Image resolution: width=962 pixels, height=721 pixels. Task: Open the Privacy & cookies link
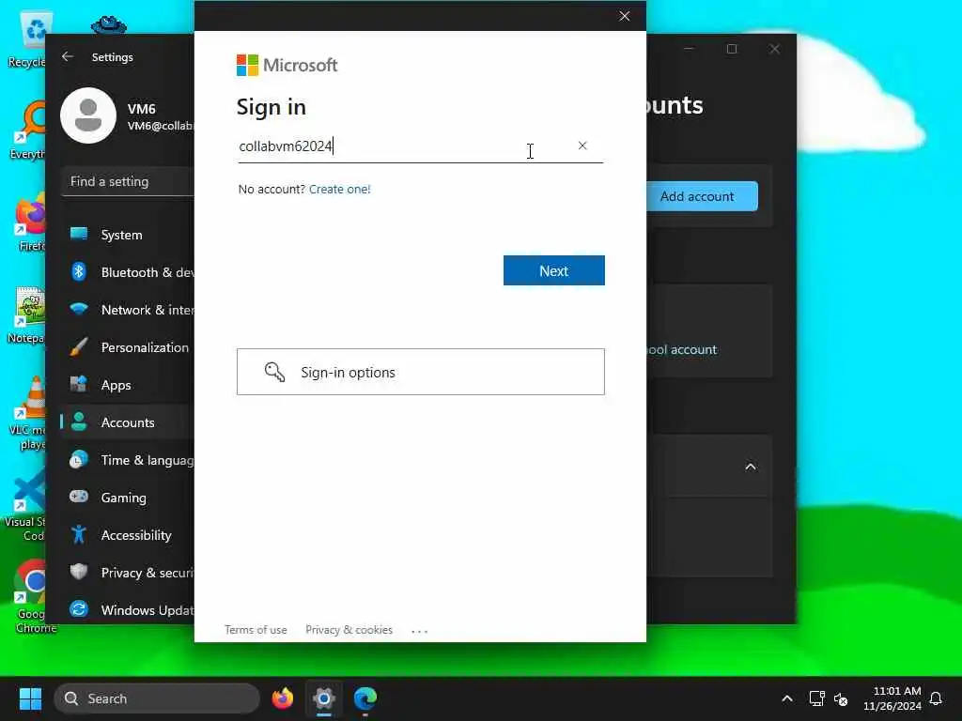[349, 630]
